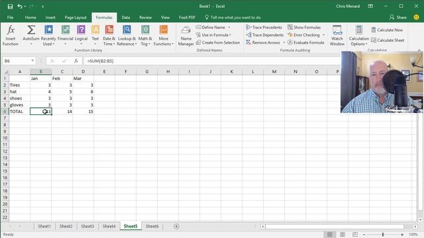Click Trace Precedents
This screenshot has width=424, height=238.
[x=264, y=27]
